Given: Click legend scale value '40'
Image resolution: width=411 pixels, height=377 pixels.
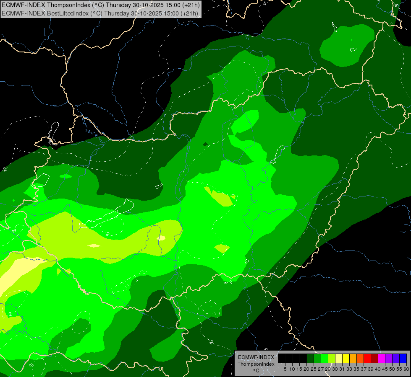Looking at the screenshot, I should pyautogui.click(x=378, y=369).
